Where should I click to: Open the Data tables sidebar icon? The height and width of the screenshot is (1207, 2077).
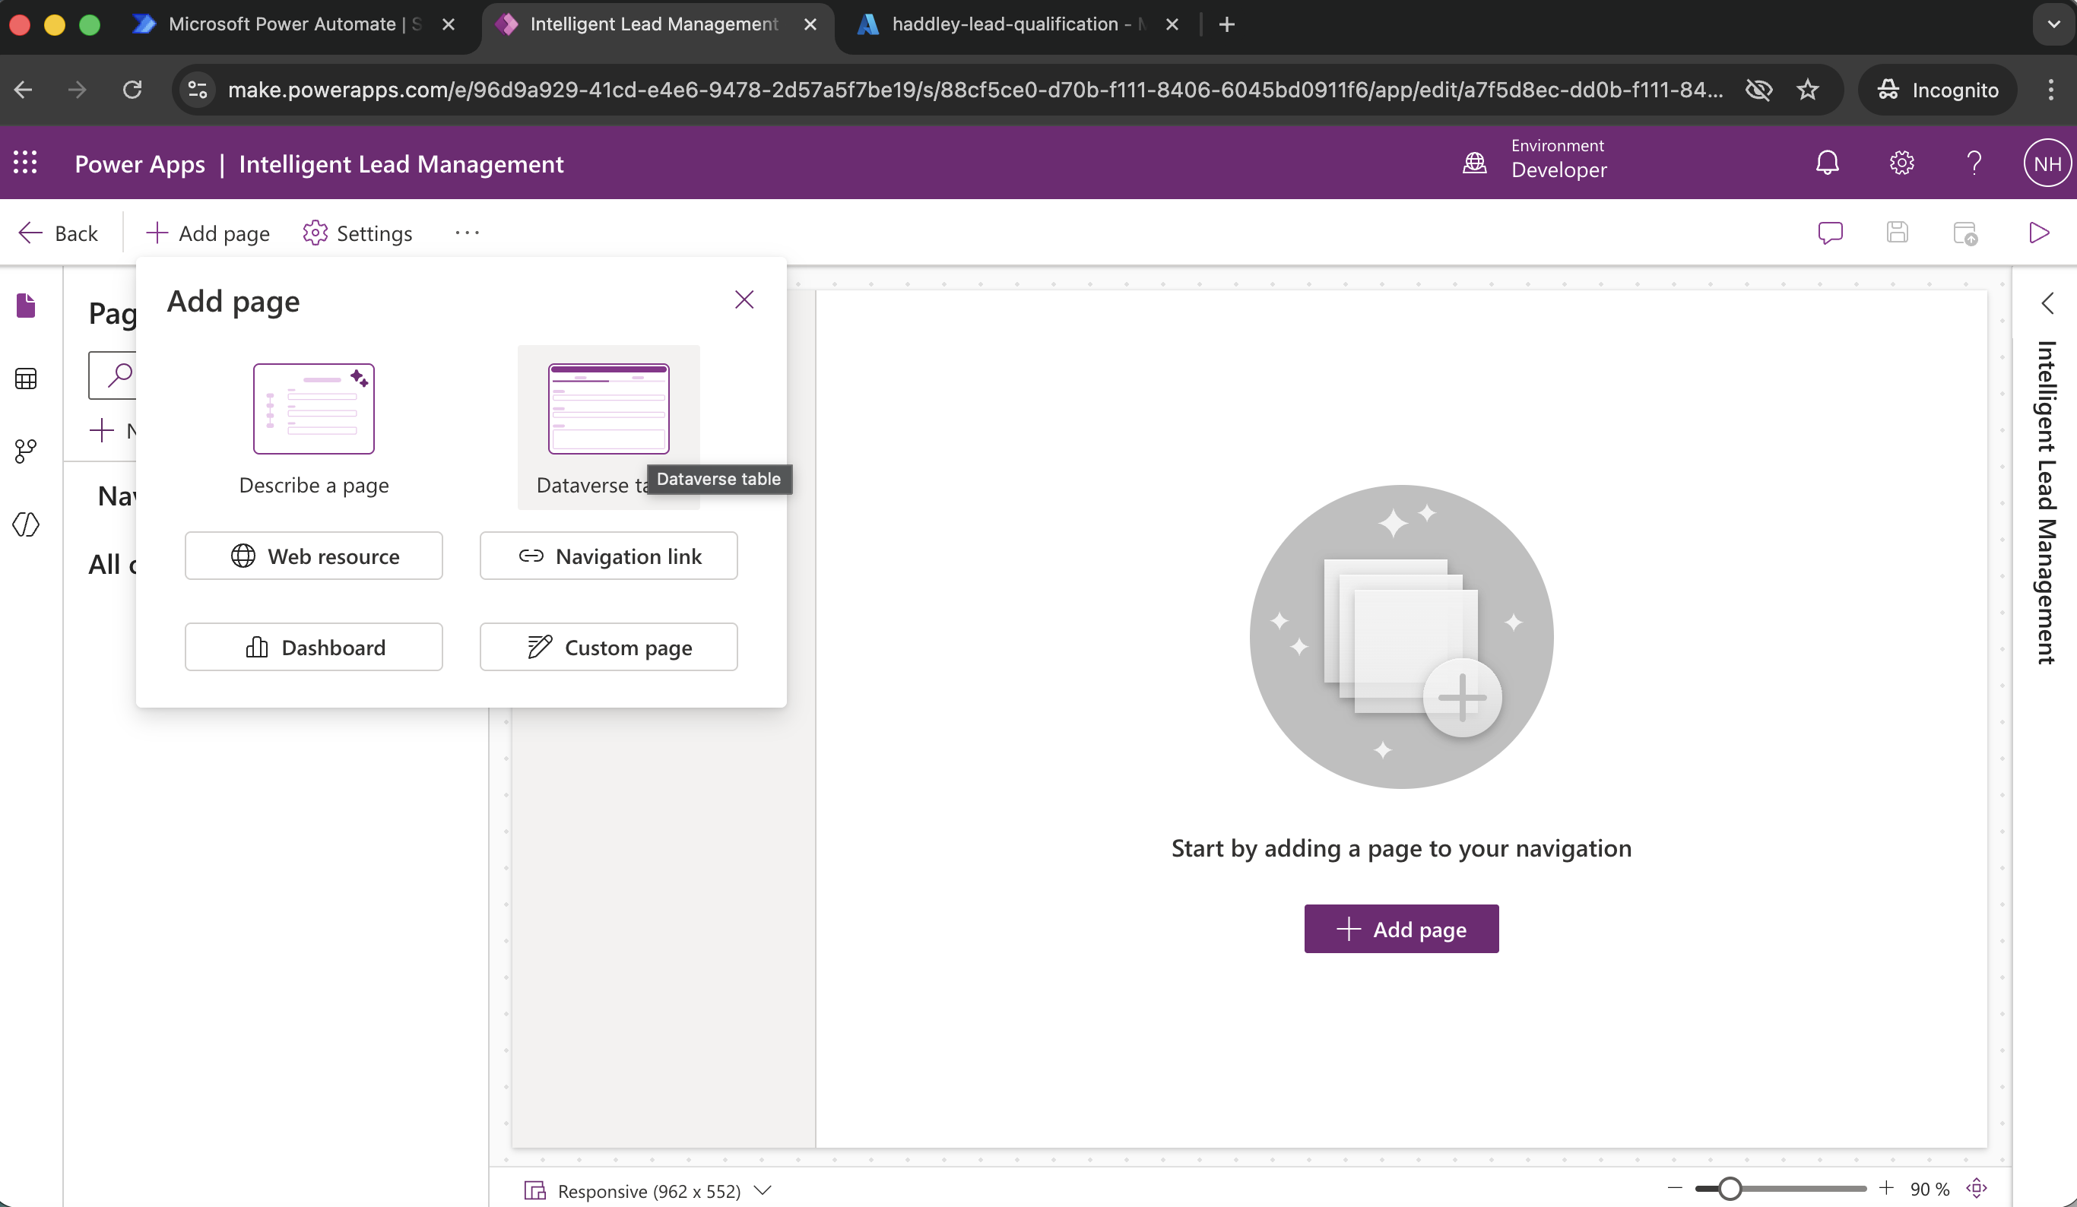tap(26, 379)
